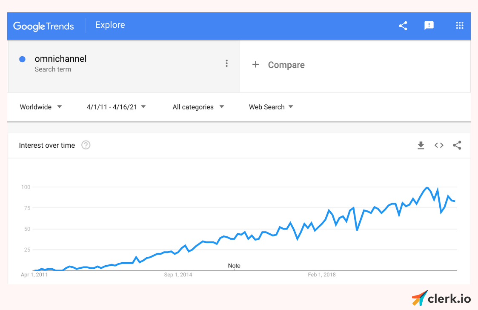Send feedback using the feedback icon
Viewport: 478px width, 310px height.
pos(429,26)
